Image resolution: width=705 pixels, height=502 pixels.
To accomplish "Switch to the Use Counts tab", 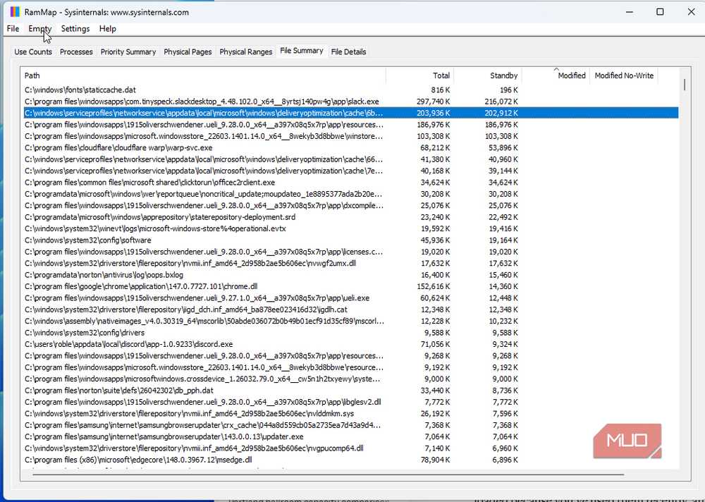I will (33, 51).
